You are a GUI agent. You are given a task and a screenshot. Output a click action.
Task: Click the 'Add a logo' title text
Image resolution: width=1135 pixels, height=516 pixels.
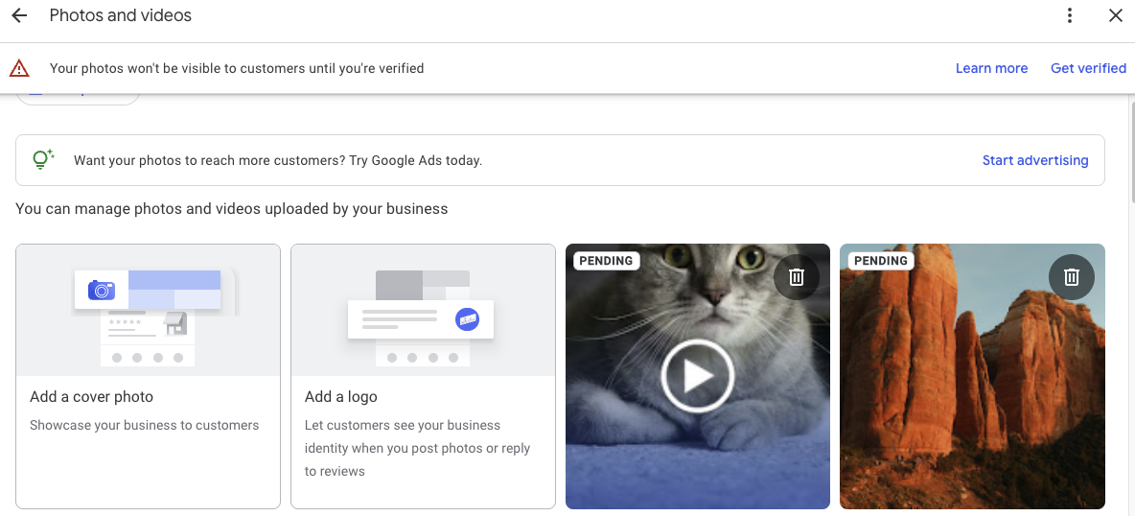340,396
